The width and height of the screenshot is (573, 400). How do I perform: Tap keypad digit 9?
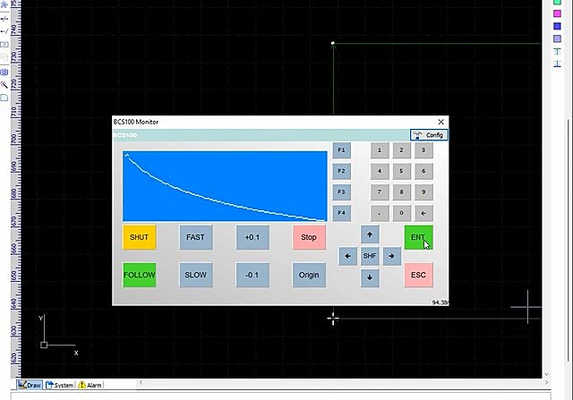[423, 191]
